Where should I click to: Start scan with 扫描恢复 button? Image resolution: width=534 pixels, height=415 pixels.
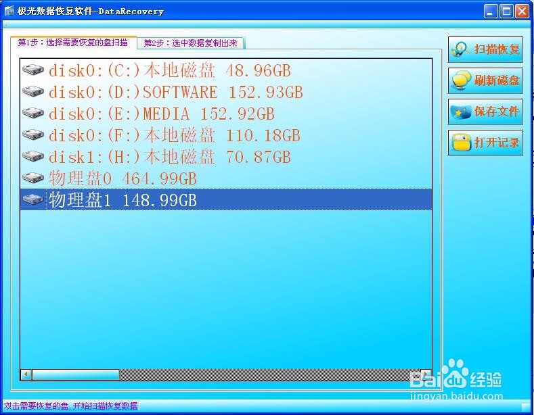[485, 49]
